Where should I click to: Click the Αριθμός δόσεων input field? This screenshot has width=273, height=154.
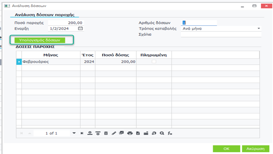point(199,23)
